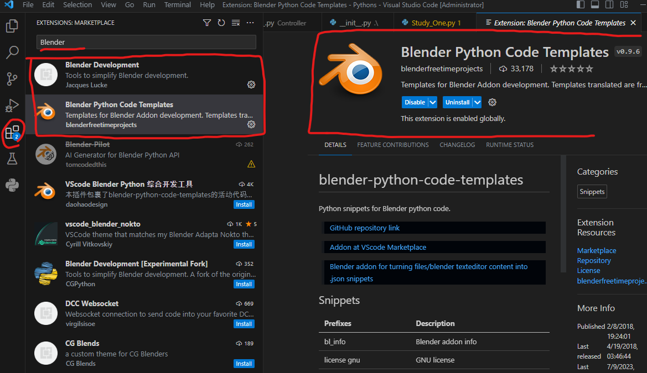Install the vscode_blender_nokto extension
Screen dimensions: 647x373
point(244,244)
